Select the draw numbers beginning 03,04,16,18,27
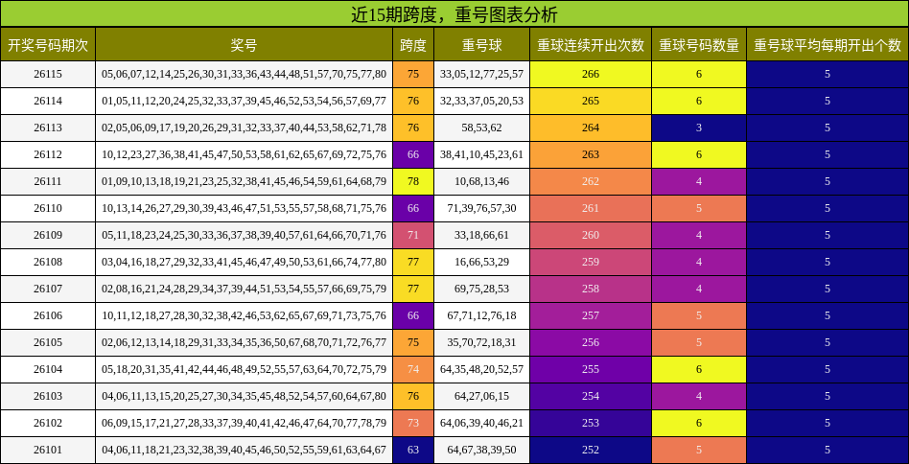Viewport: 909px width, 464px height. click(244, 262)
